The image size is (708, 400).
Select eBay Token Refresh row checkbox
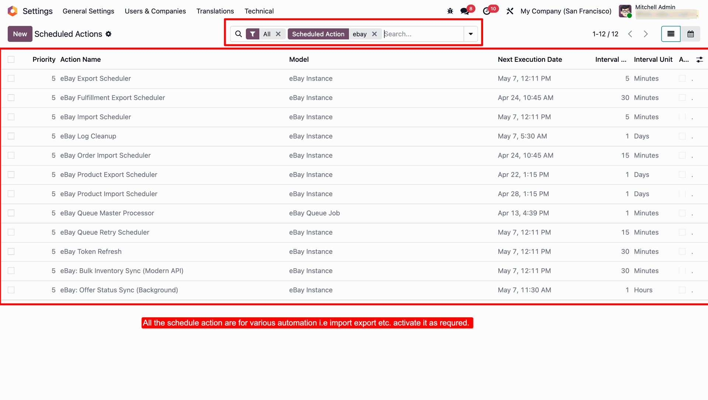tap(11, 252)
